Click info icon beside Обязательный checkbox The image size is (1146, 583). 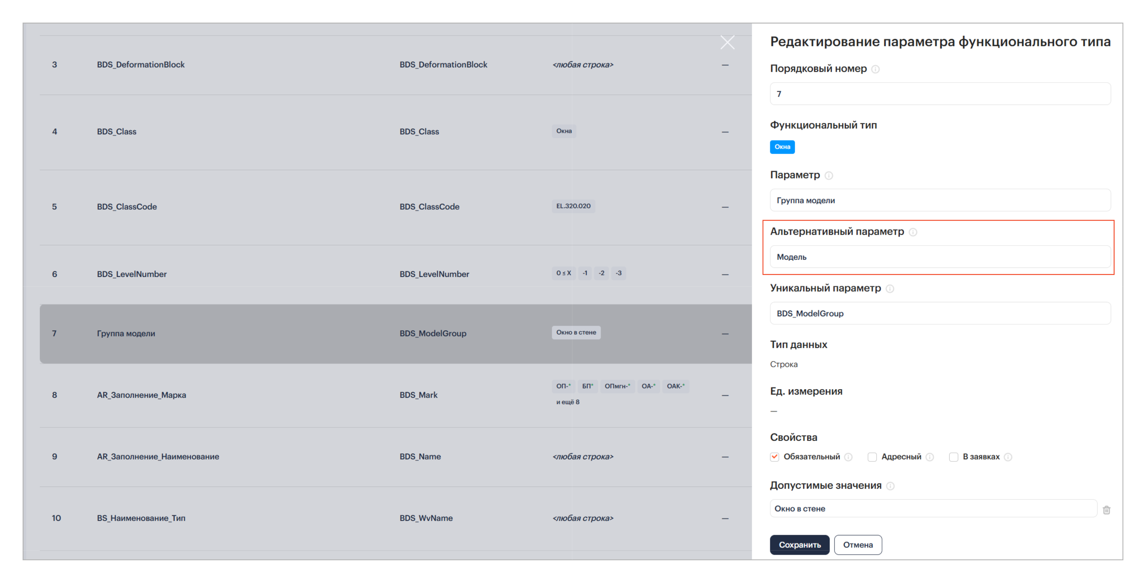point(848,457)
